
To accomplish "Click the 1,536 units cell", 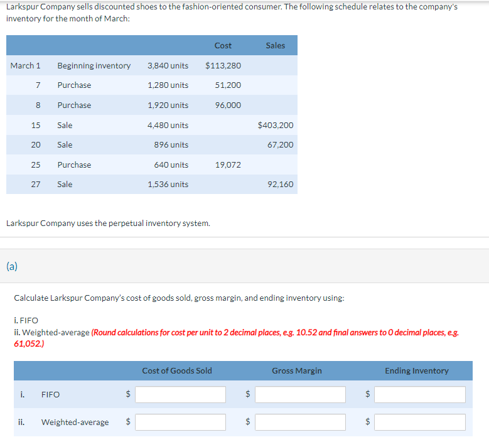I will 168,185.
